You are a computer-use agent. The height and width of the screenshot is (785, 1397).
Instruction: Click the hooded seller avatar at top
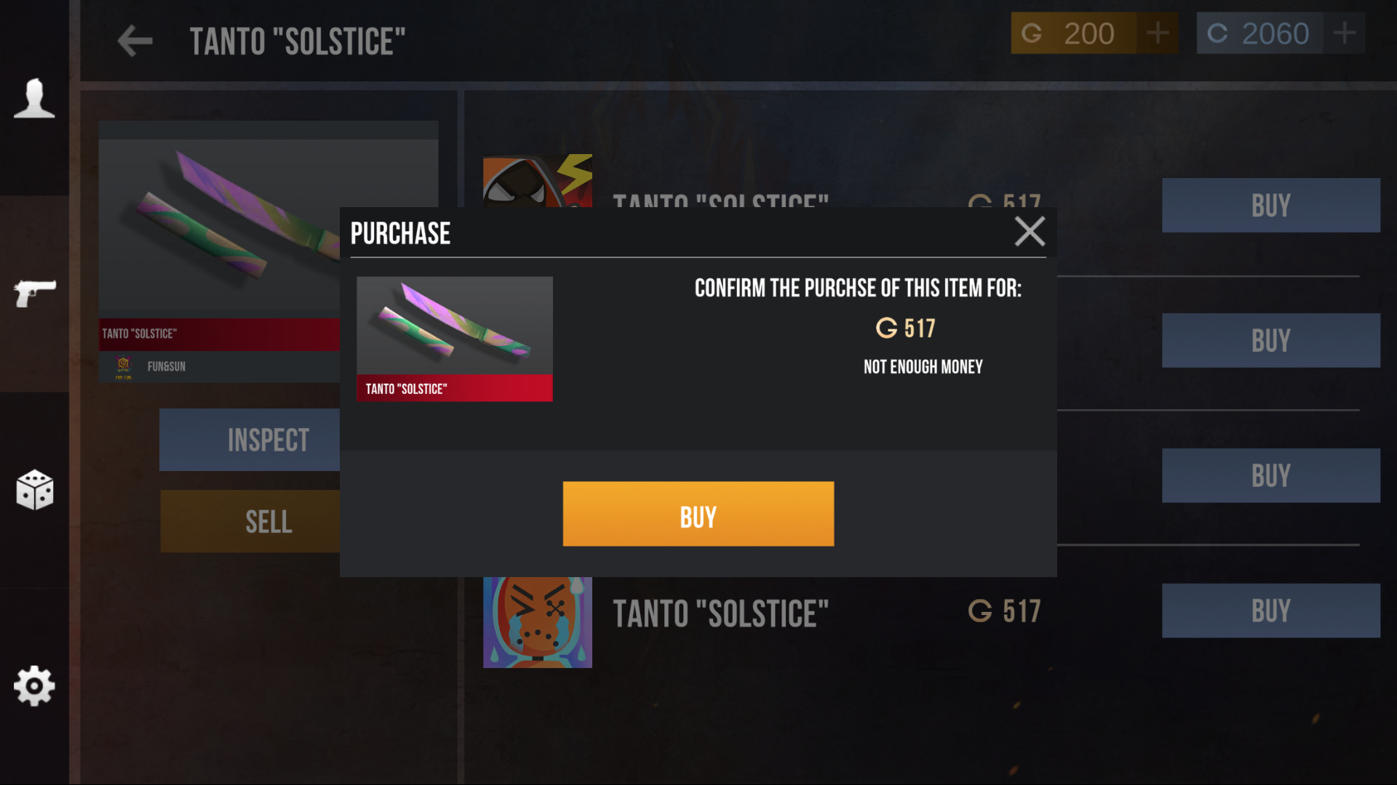(x=538, y=181)
